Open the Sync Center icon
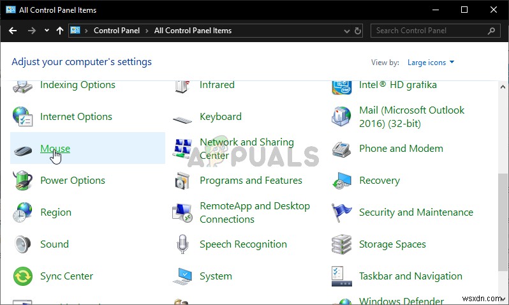 [23, 276]
